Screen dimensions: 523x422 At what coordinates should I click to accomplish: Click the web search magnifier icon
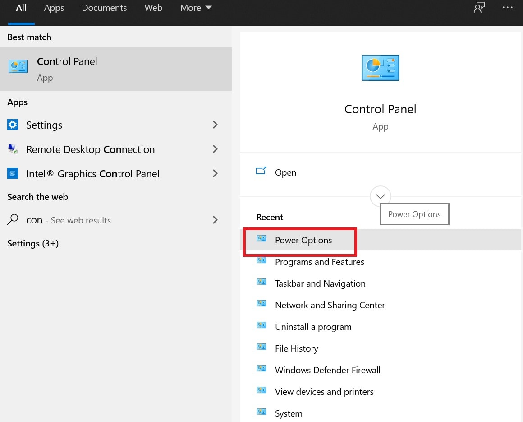click(13, 219)
